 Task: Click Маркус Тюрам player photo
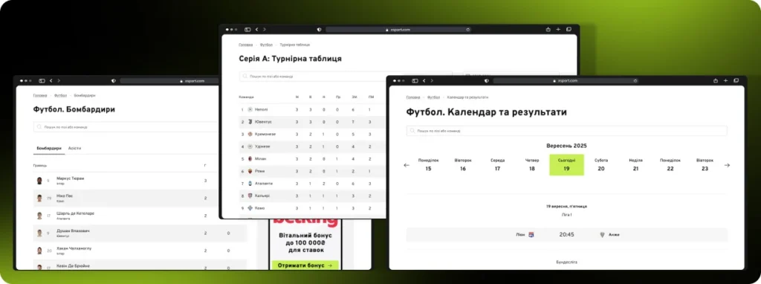[40, 181]
